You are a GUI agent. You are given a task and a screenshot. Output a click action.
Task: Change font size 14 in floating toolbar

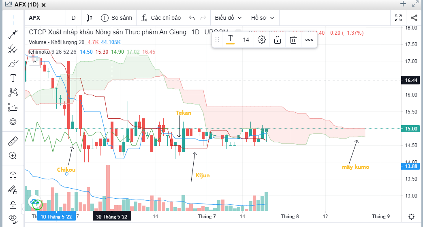[x=246, y=40]
